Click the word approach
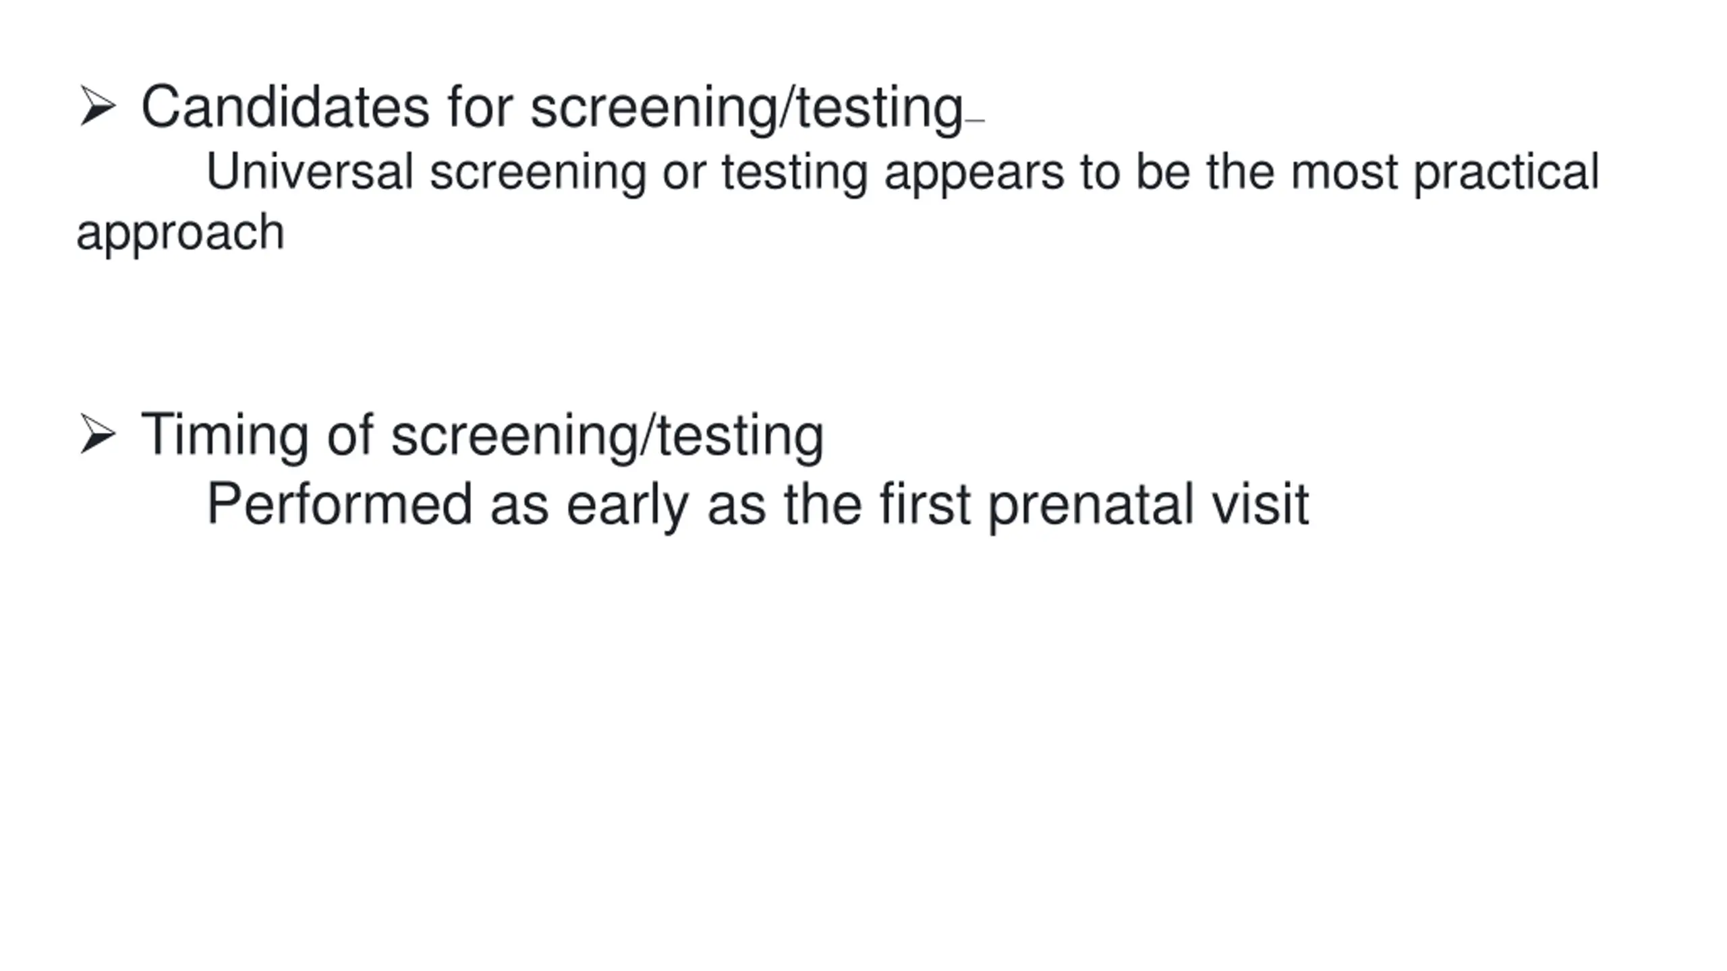Viewport: 1727px width, 971px height. [x=180, y=233]
